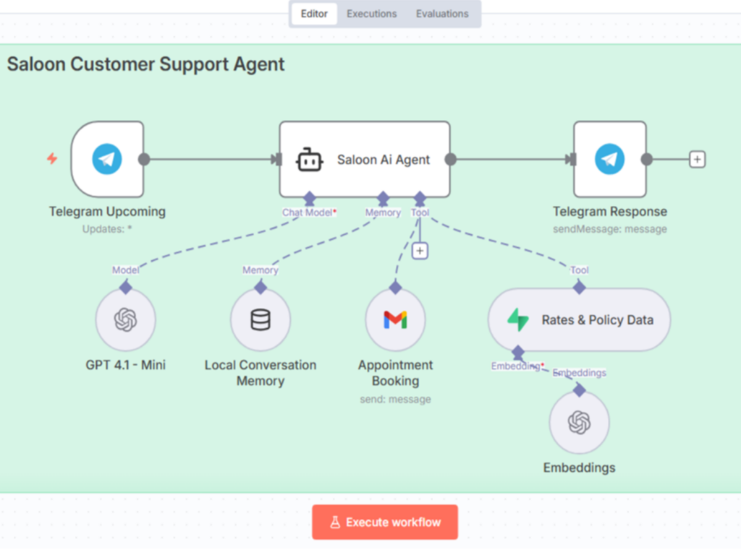
Task: Open the GPT 4.1 - Mini model node
Action: click(126, 319)
